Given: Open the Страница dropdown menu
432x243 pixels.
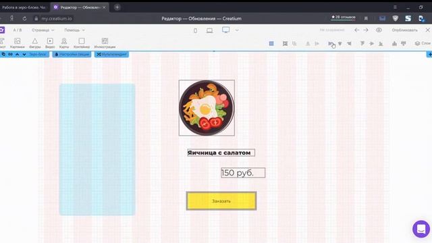Looking at the screenshot, I should pos(43,30).
